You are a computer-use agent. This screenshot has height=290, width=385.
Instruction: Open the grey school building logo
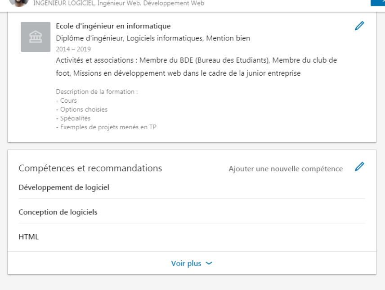click(x=36, y=37)
